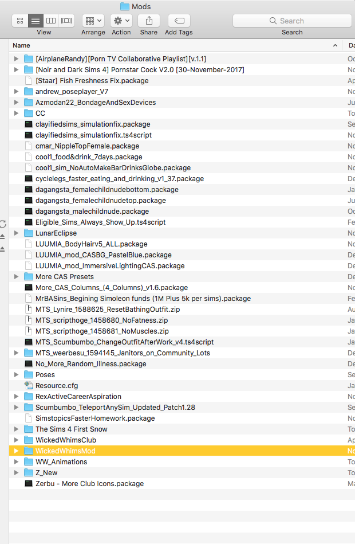Screen dimensions: 355x544
Task: Click the Add Tags toolbar button
Action: click(179, 21)
